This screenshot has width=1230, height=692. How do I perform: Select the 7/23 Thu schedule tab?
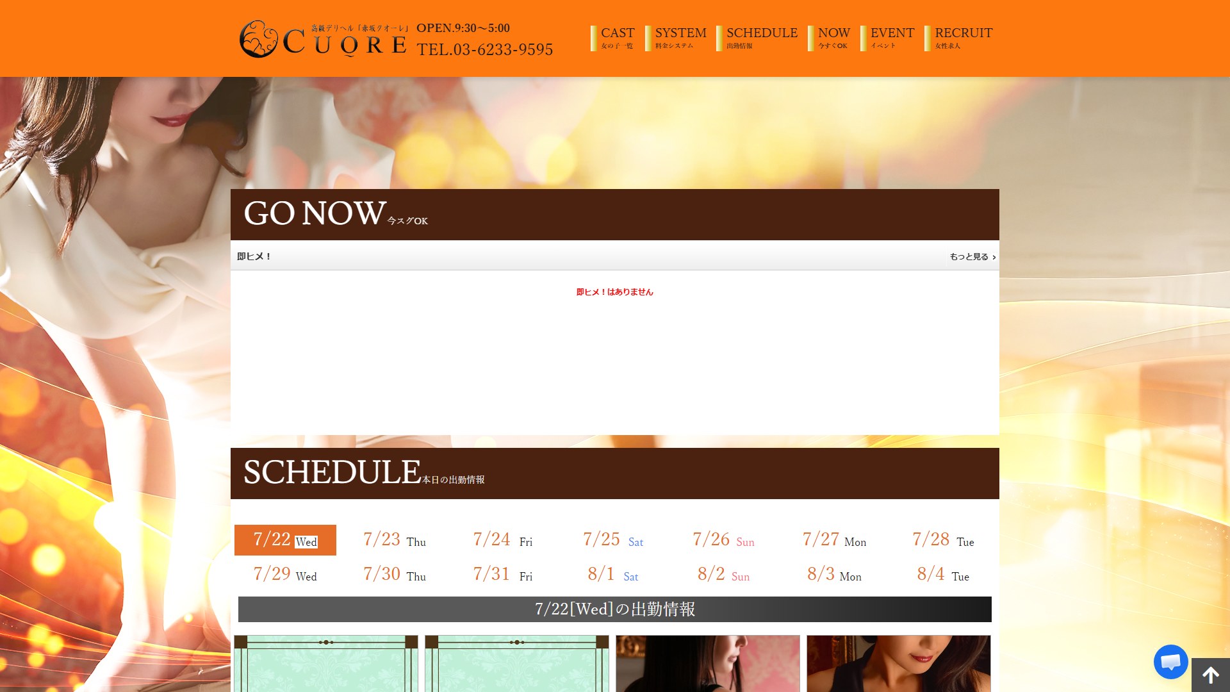pos(395,540)
